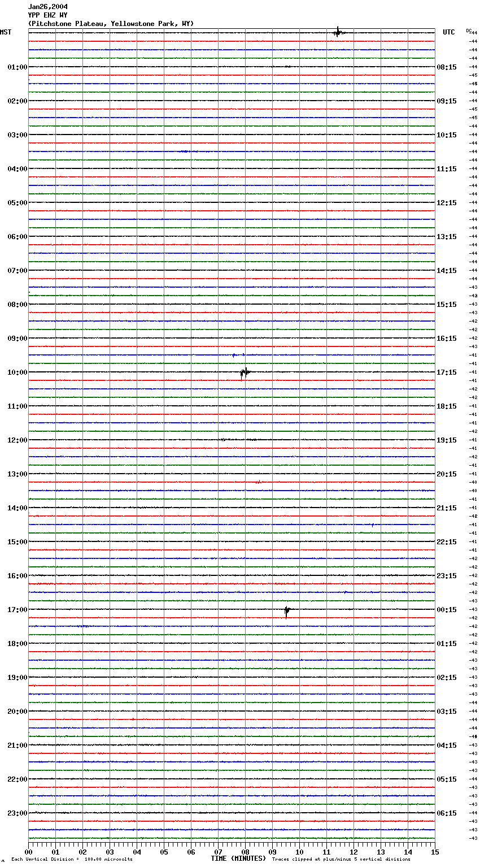Click the DC column header at top right
480x867 pixels.
pyautogui.click(x=469, y=31)
